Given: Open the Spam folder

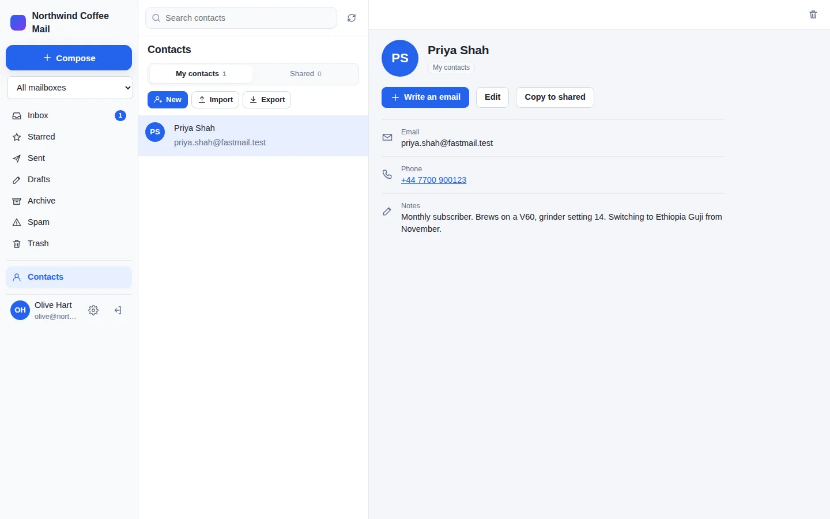Looking at the screenshot, I should pos(69,222).
